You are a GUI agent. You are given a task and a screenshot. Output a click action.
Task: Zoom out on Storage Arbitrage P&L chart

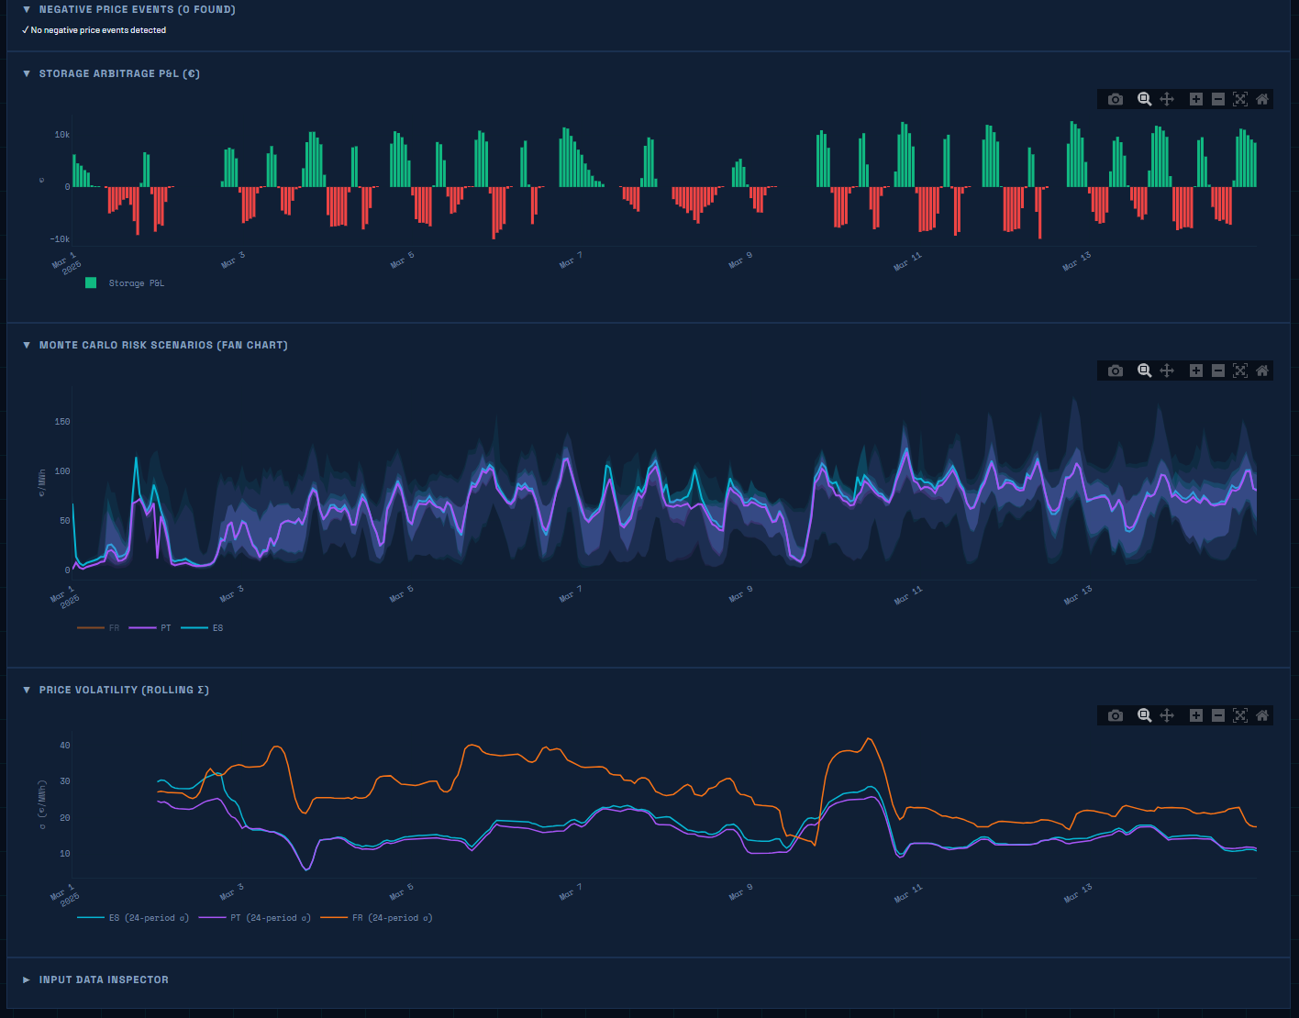pyautogui.click(x=1218, y=99)
